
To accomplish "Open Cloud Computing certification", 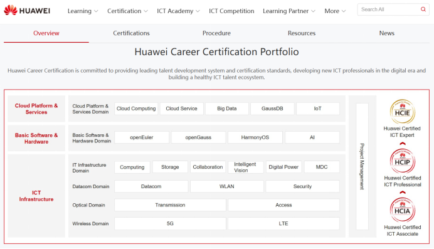I will [x=136, y=109].
